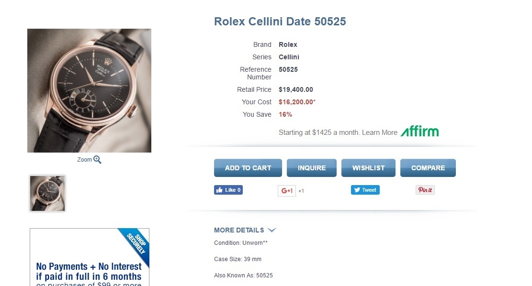Image resolution: width=532 pixels, height=286 pixels.
Task: Click the green Affirm logo
Action: point(419,132)
